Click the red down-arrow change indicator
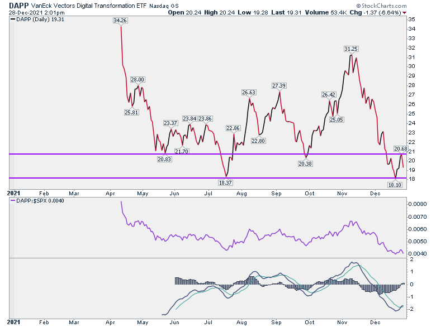The width and height of the screenshot is (436, 327). 404,13
